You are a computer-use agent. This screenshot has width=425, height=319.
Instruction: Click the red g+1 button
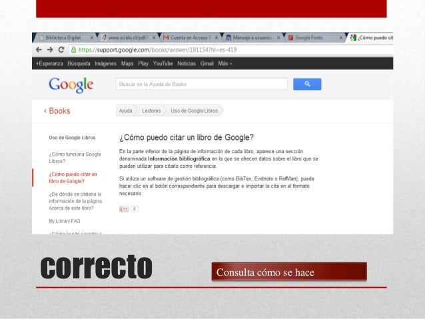[124, 208]
